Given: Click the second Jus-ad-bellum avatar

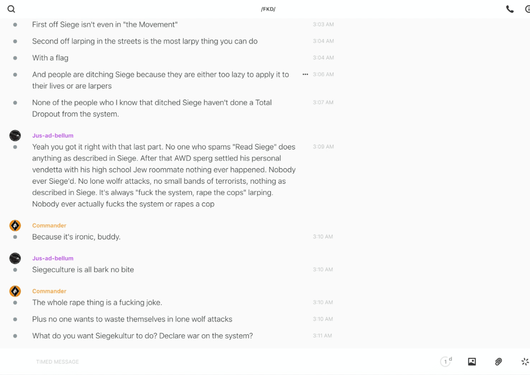Looking at the screenshot, I should coord(15,258).
